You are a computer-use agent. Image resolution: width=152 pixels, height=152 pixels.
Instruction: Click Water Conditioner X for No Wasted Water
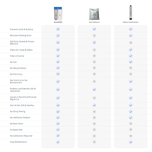coord(131,68)
